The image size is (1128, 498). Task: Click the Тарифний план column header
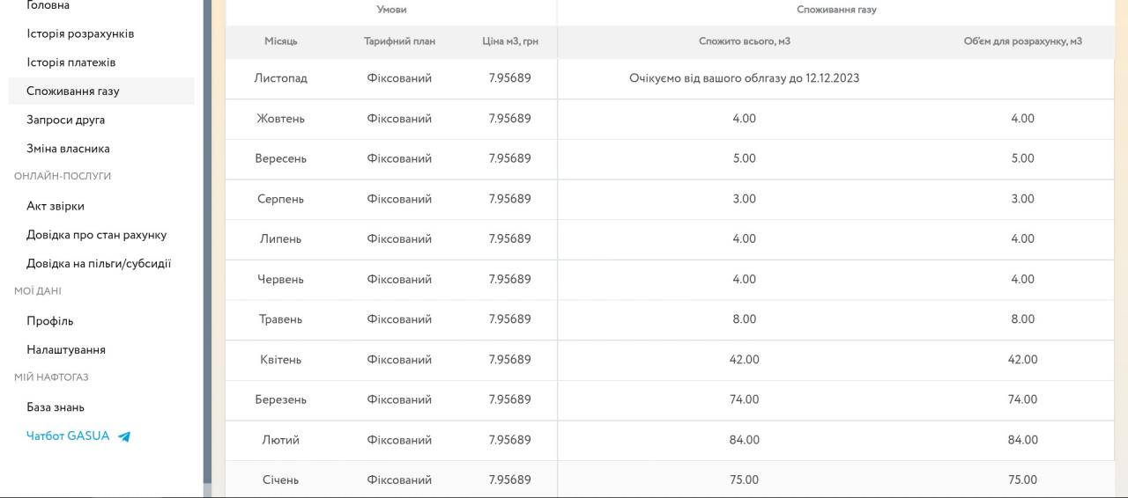pos(399,41)
